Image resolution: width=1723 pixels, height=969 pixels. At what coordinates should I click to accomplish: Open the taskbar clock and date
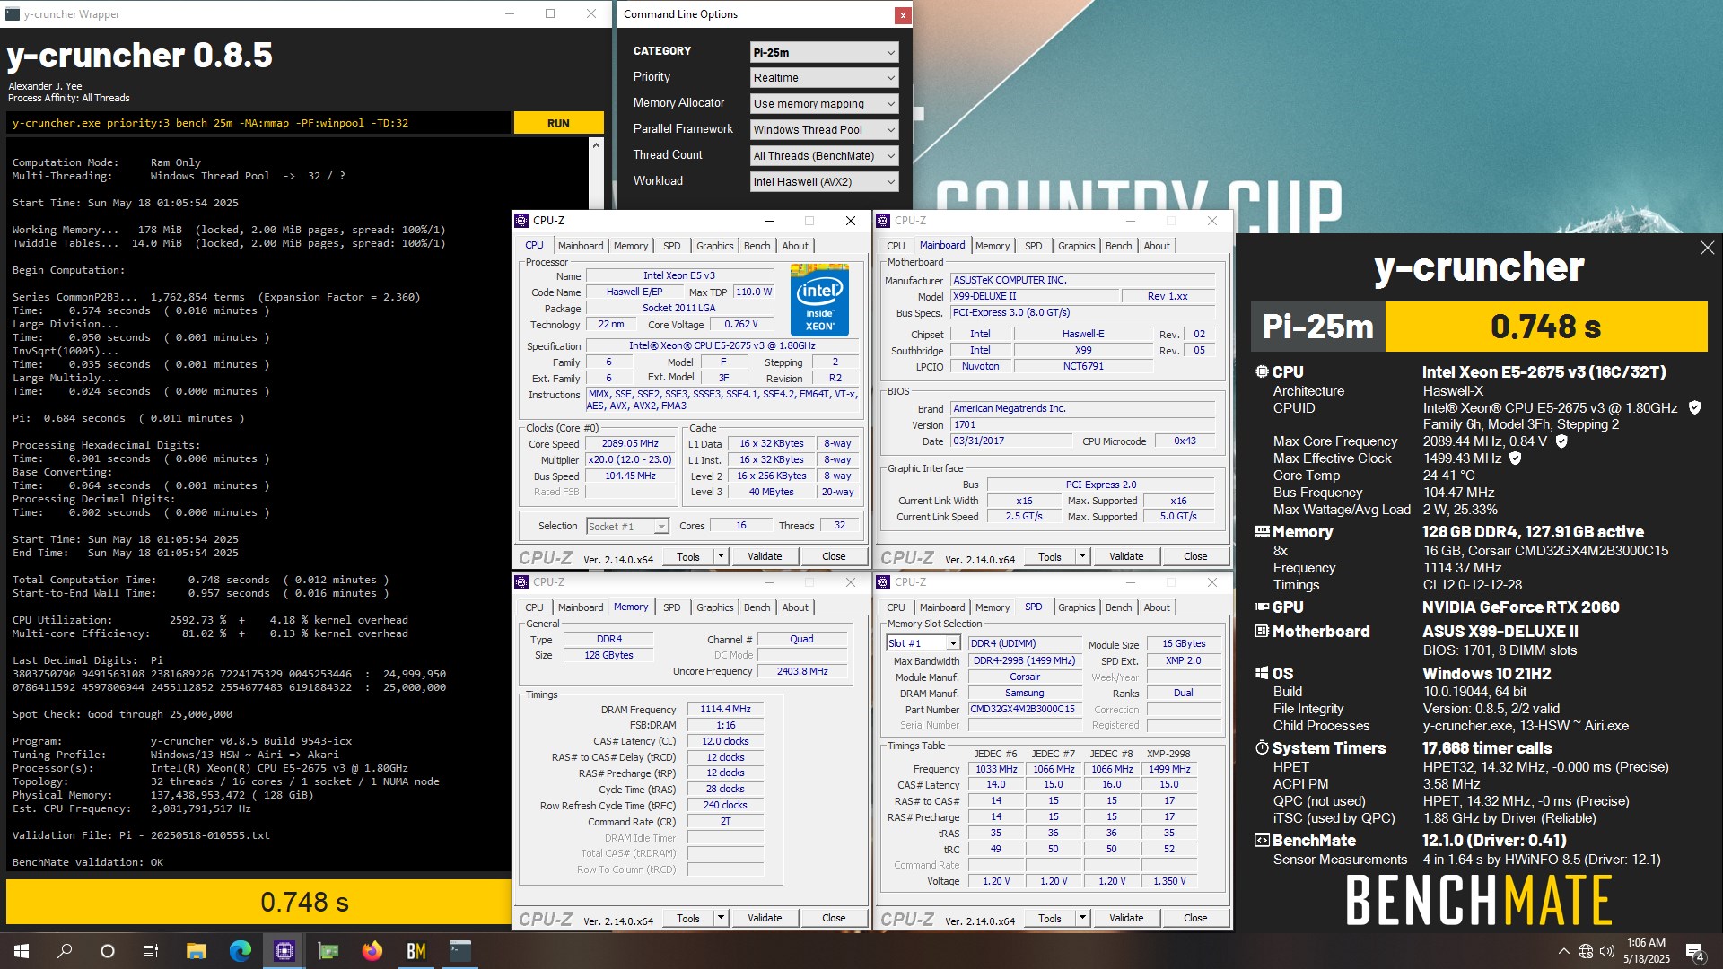pos(1646,951)
